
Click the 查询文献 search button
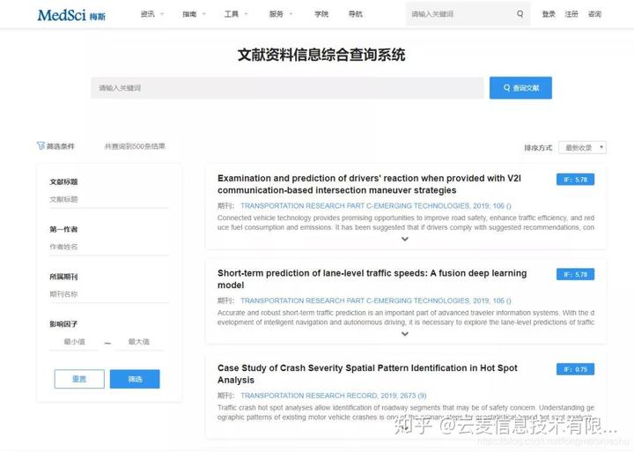tap(520, 88)
